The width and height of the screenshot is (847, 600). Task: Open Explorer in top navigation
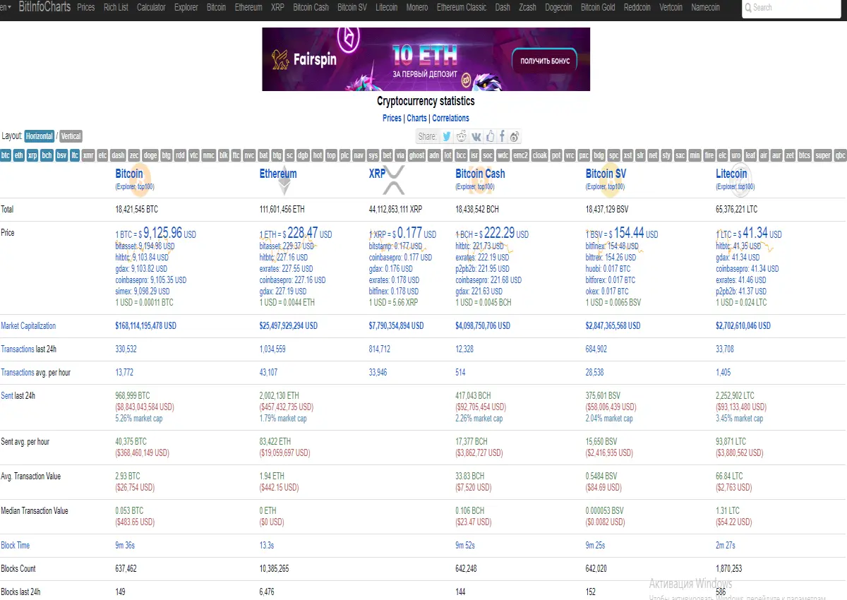(x=186, y=7)
